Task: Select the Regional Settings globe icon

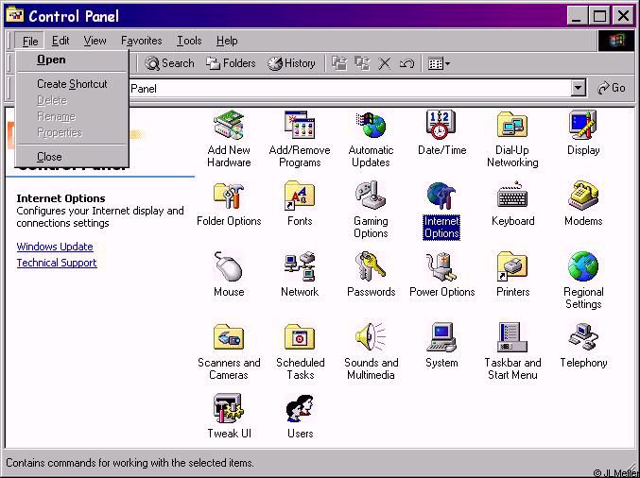Action: coord(583,267)
